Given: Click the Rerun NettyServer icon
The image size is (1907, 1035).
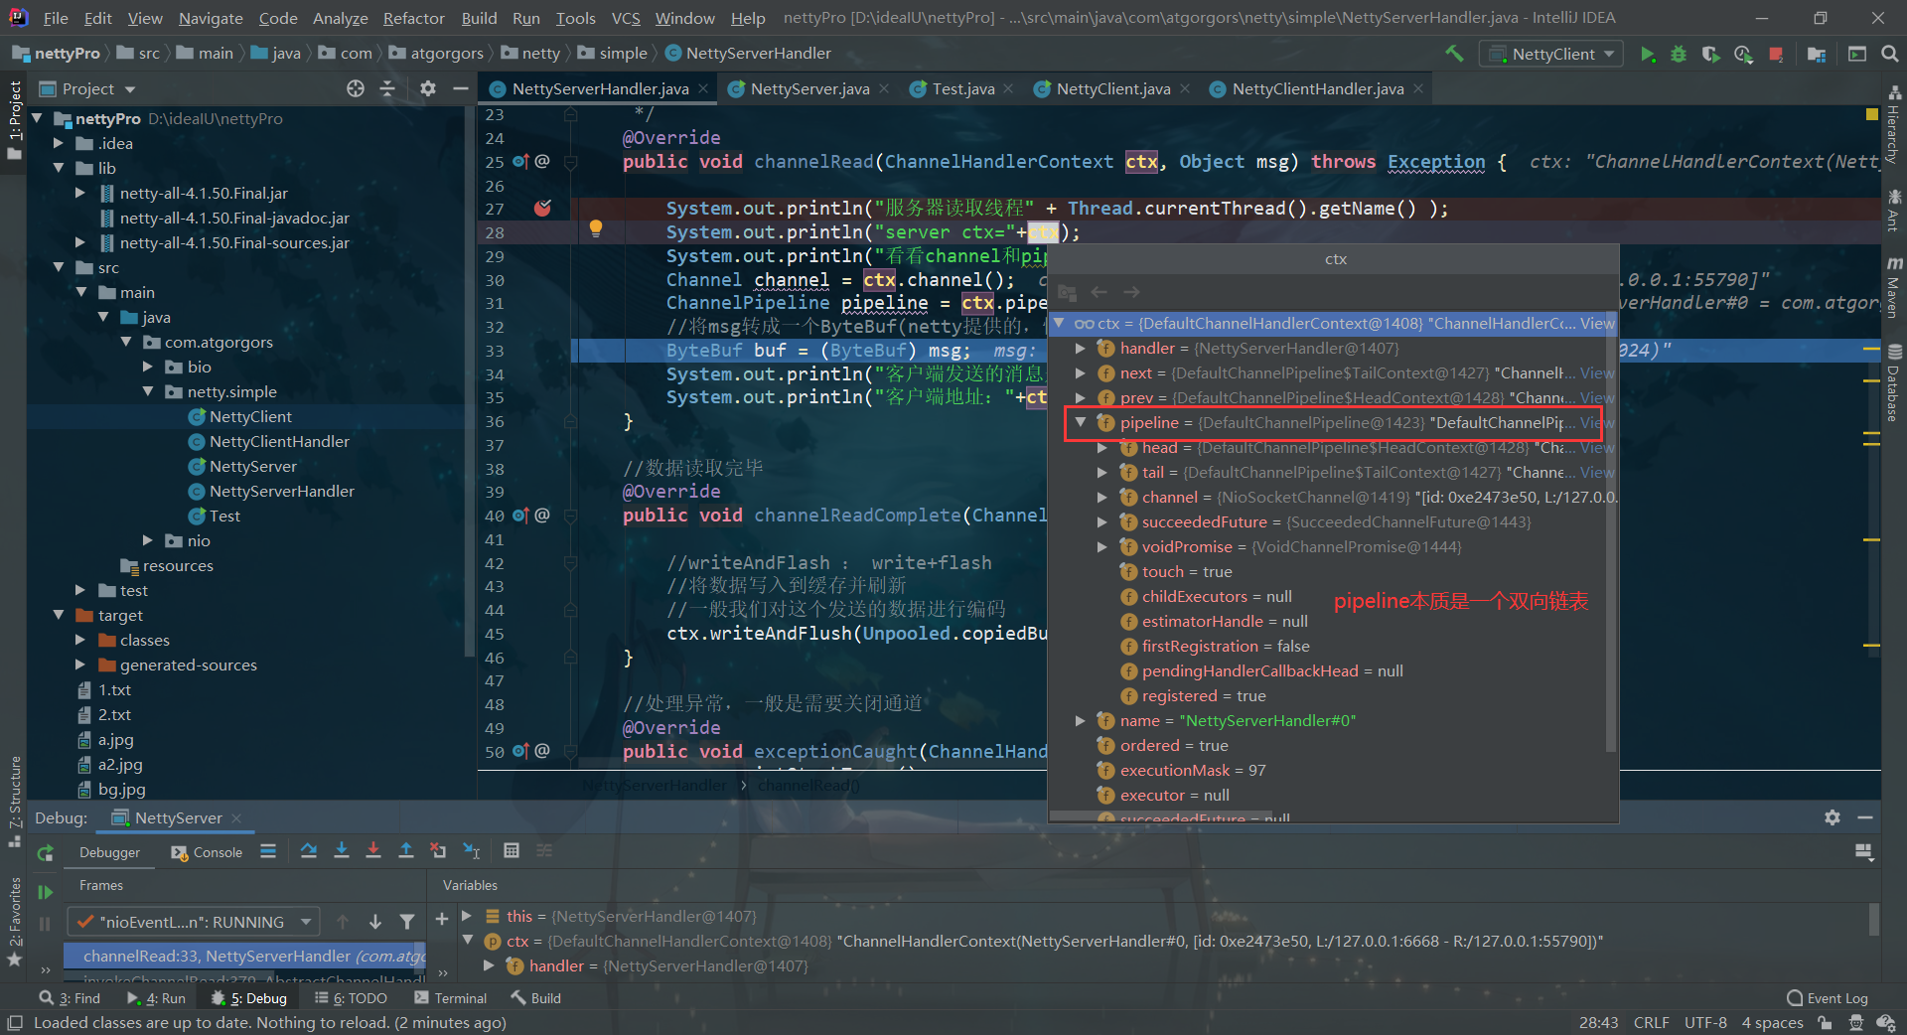Looking at the screenshot, I should pos(45,852).
